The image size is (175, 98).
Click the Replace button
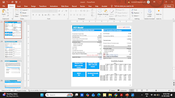click(135, 13)
